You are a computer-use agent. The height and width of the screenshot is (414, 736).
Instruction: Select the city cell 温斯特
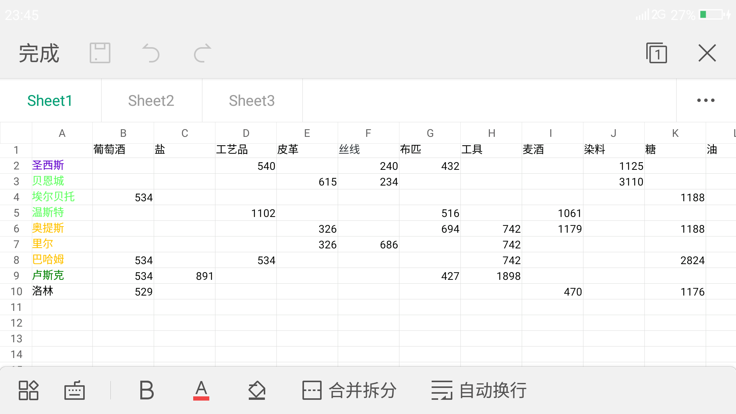tap(62, 213)
